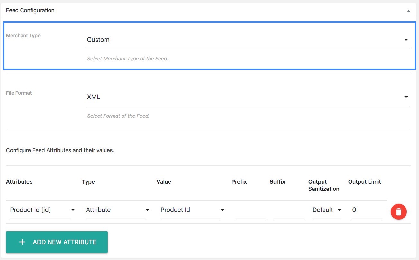Focus the Prefix input field
Screen dimensions: 419x260
pyautogui.click(x=250, y=210)
